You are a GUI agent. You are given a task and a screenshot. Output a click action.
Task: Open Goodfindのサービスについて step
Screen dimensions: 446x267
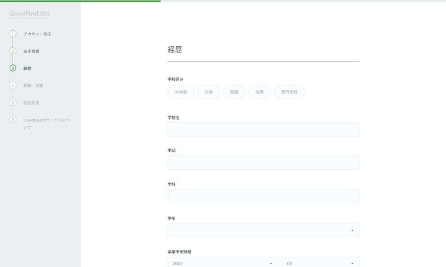(x=47, y=123)
